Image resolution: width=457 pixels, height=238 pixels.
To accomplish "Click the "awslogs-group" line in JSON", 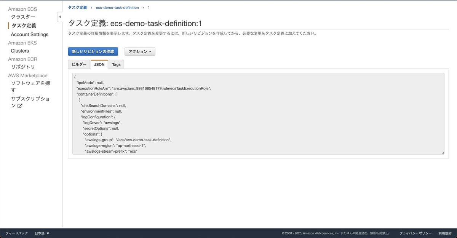I will (x=128, y=140).
